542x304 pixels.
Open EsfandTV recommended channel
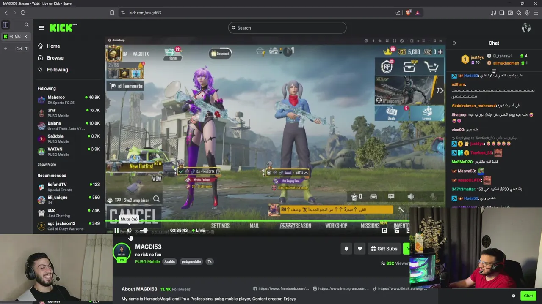69,187
